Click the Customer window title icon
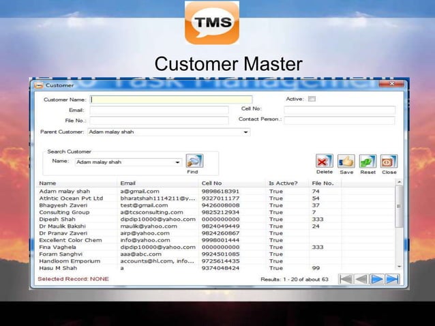435x326 pixels. (39, 85)
